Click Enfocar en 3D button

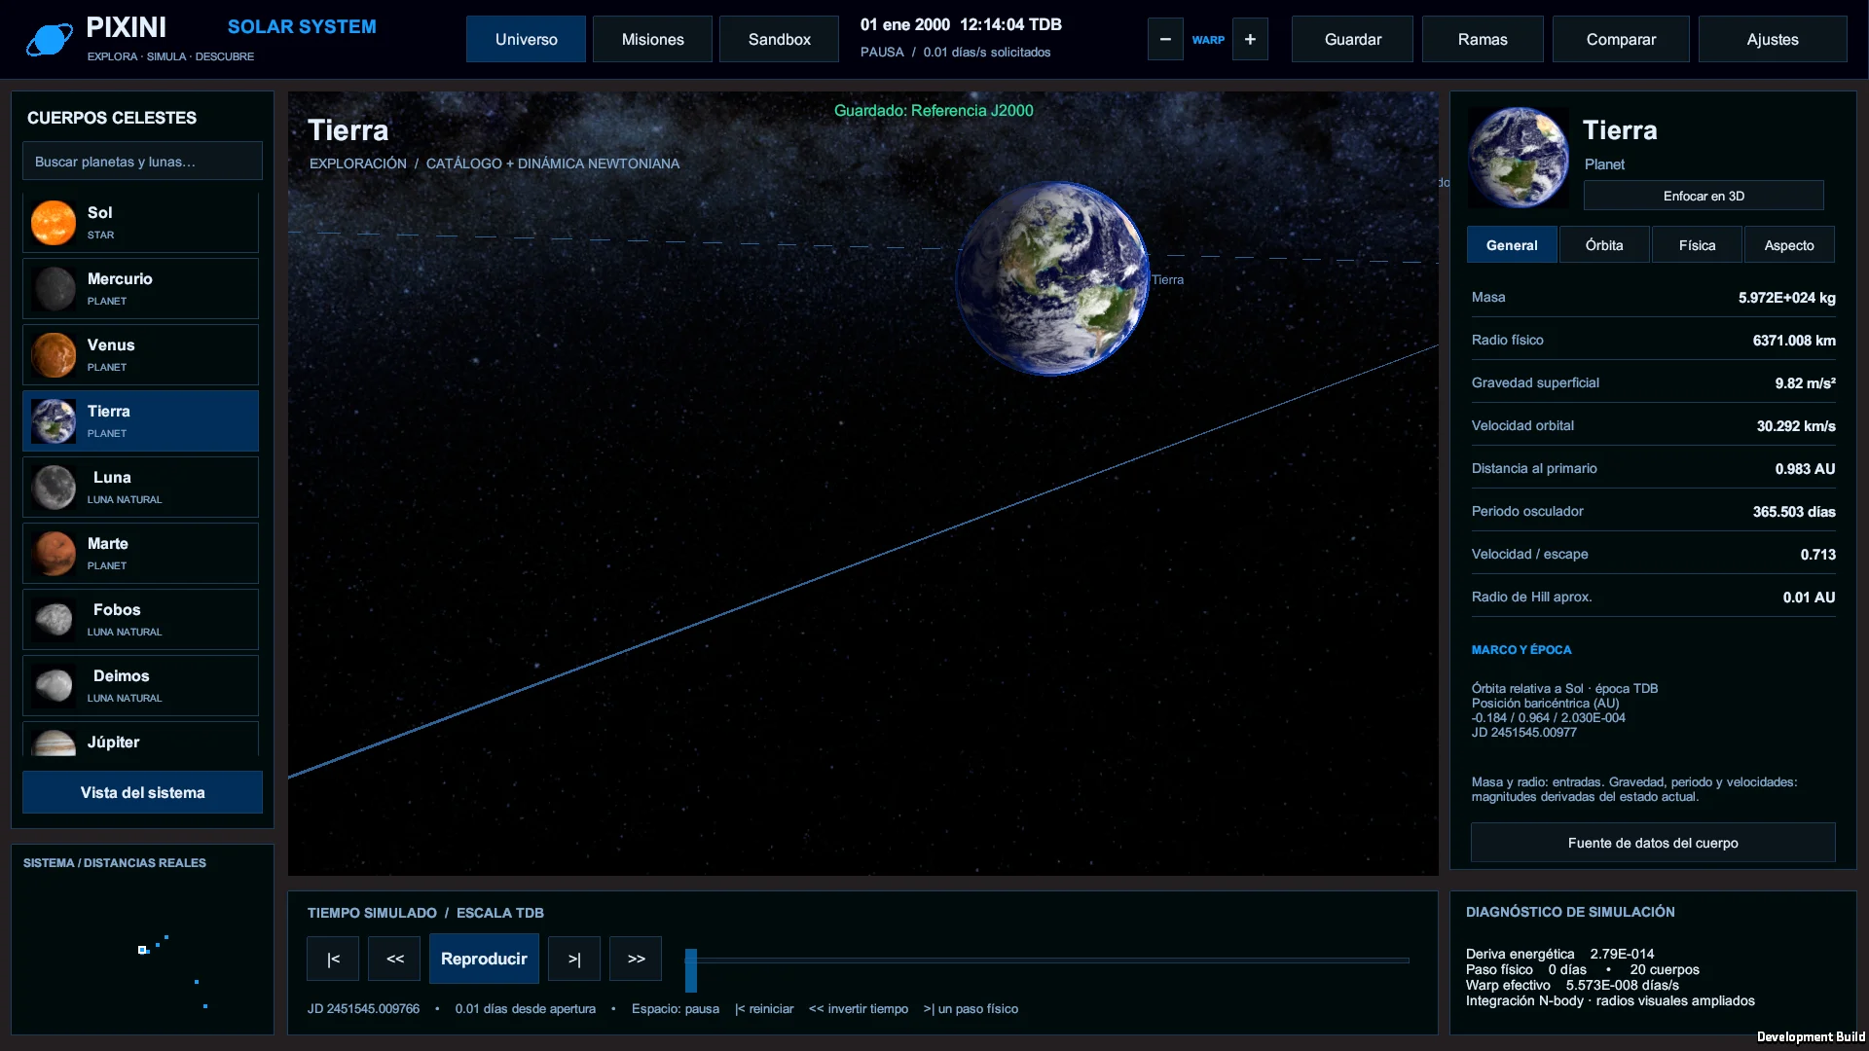[1704, 196]
